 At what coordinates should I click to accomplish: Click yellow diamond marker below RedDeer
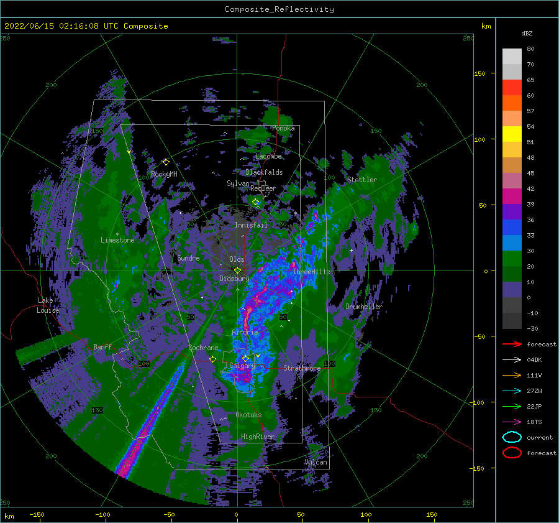coord(256,202)
